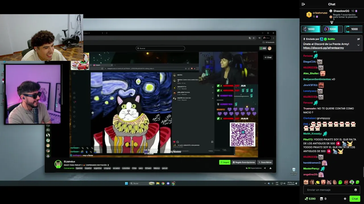
Task: Expand the gift leaderboard chevron
Action: (332, 22)
